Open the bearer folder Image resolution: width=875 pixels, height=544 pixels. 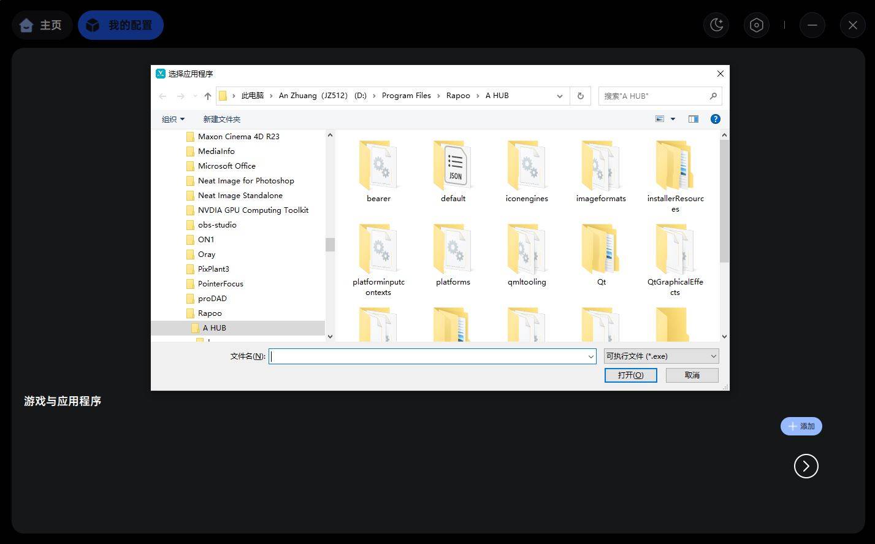tap(378, 171)
